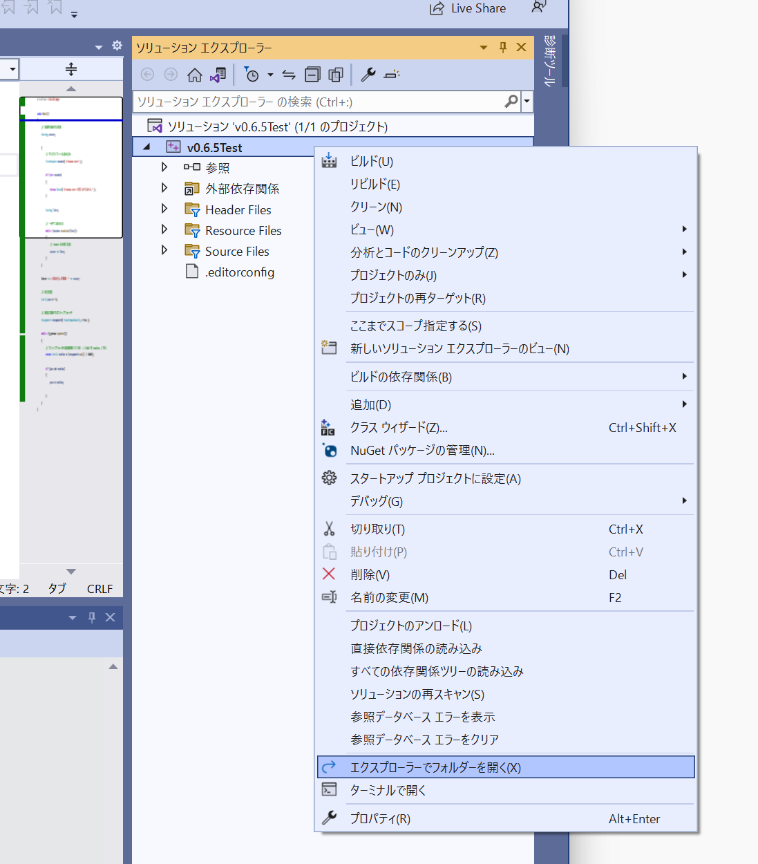Viewport: 758px width, 864px height.
Task: Click the feedback person icon near Live Share
Action: click(539, 7)
